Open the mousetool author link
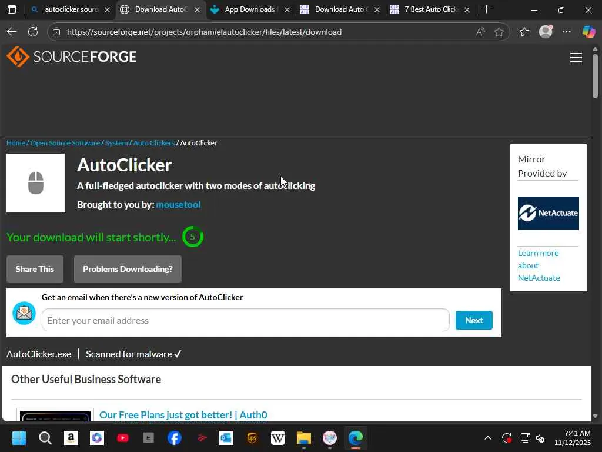Image resolution: width=602 pixels, height=452 pixels. pos(178,204)
